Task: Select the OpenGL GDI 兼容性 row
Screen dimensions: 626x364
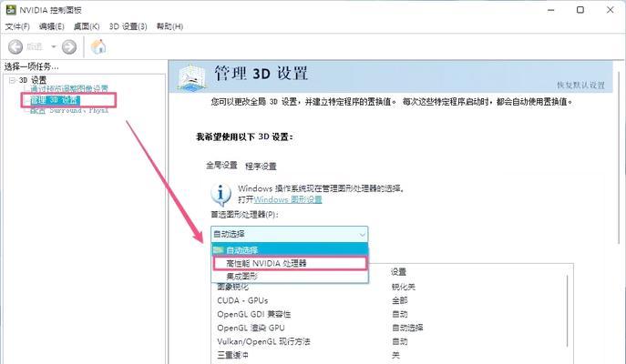Action: coord(254,314)
